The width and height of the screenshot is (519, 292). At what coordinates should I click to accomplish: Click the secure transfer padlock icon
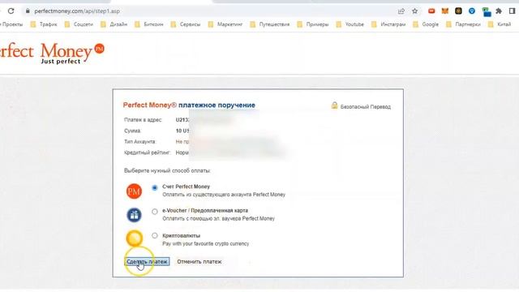point(334,105)
